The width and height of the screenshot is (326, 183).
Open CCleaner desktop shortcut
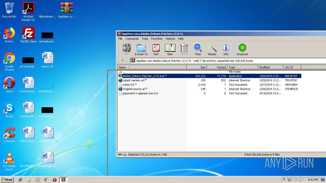pos(9,135)
